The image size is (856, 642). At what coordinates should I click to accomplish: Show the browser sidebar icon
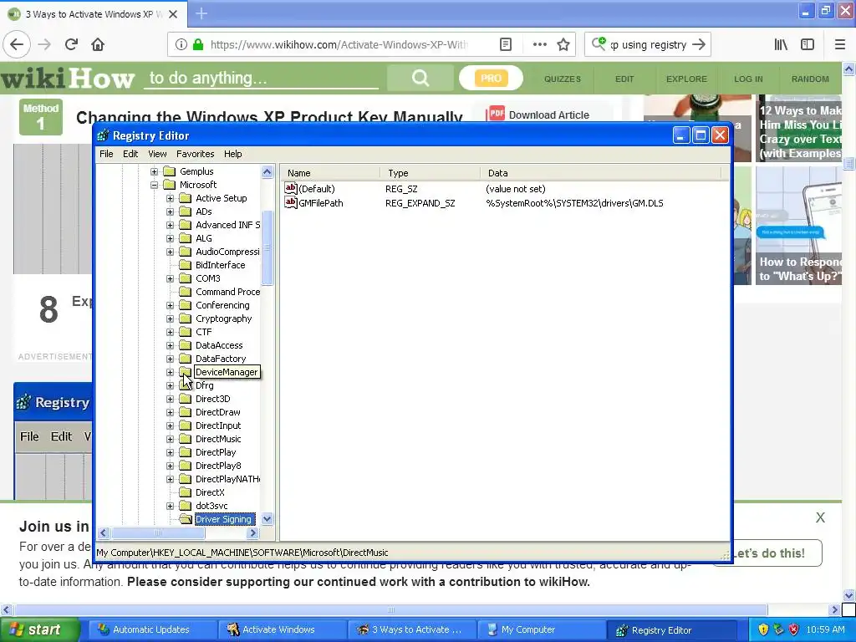click(x=808, y=45)
